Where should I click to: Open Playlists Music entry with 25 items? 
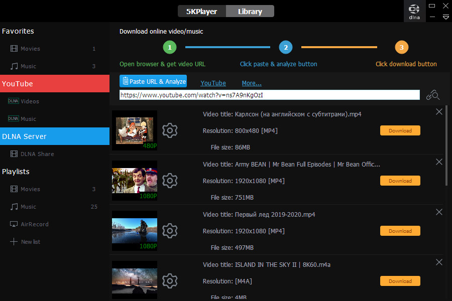(x=55, y=207)
